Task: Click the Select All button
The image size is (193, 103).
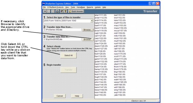Action: pos(68,55)
